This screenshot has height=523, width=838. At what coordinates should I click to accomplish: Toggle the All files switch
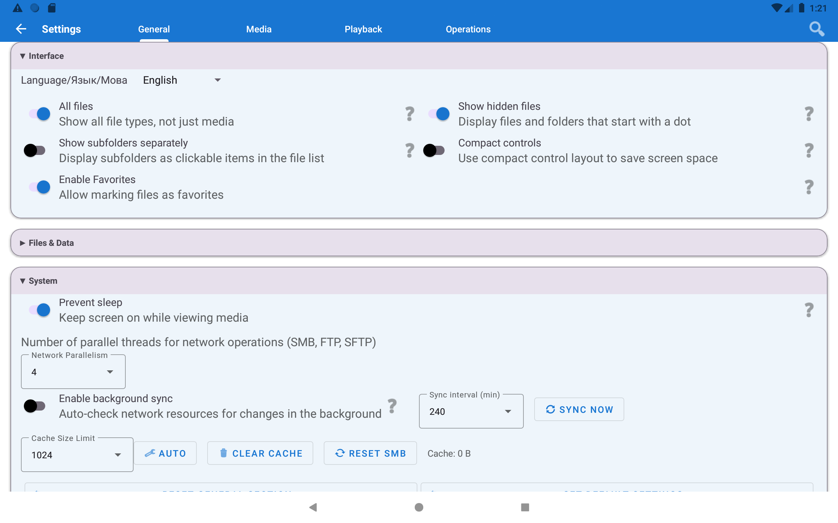point(40,114)
